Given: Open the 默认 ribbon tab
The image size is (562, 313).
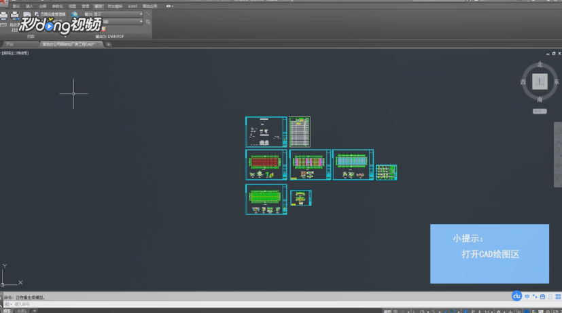Looking at the screenshot, I should pos(16,6).
